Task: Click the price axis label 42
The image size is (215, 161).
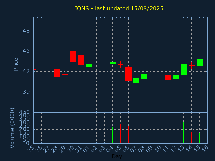Action: tap(26, 71)
